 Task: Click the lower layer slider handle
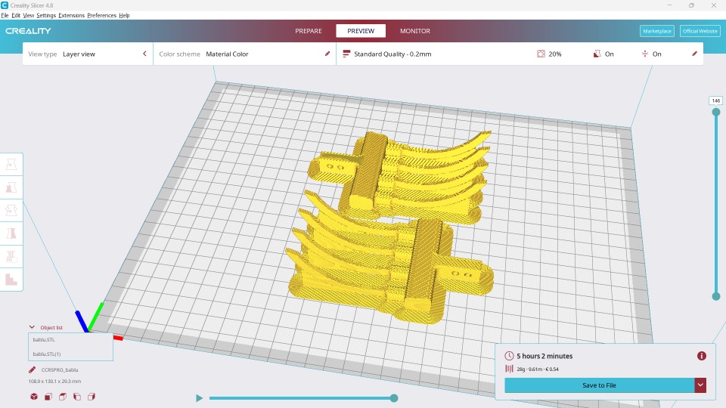tap(716, 296)
